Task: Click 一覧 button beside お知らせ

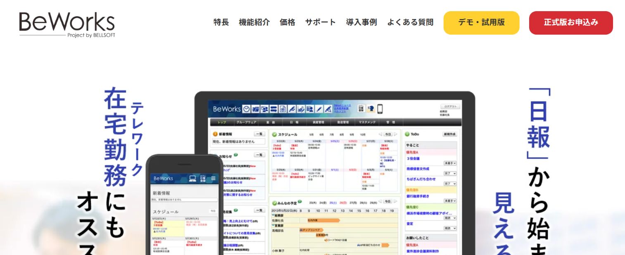Action: [259, 155]
